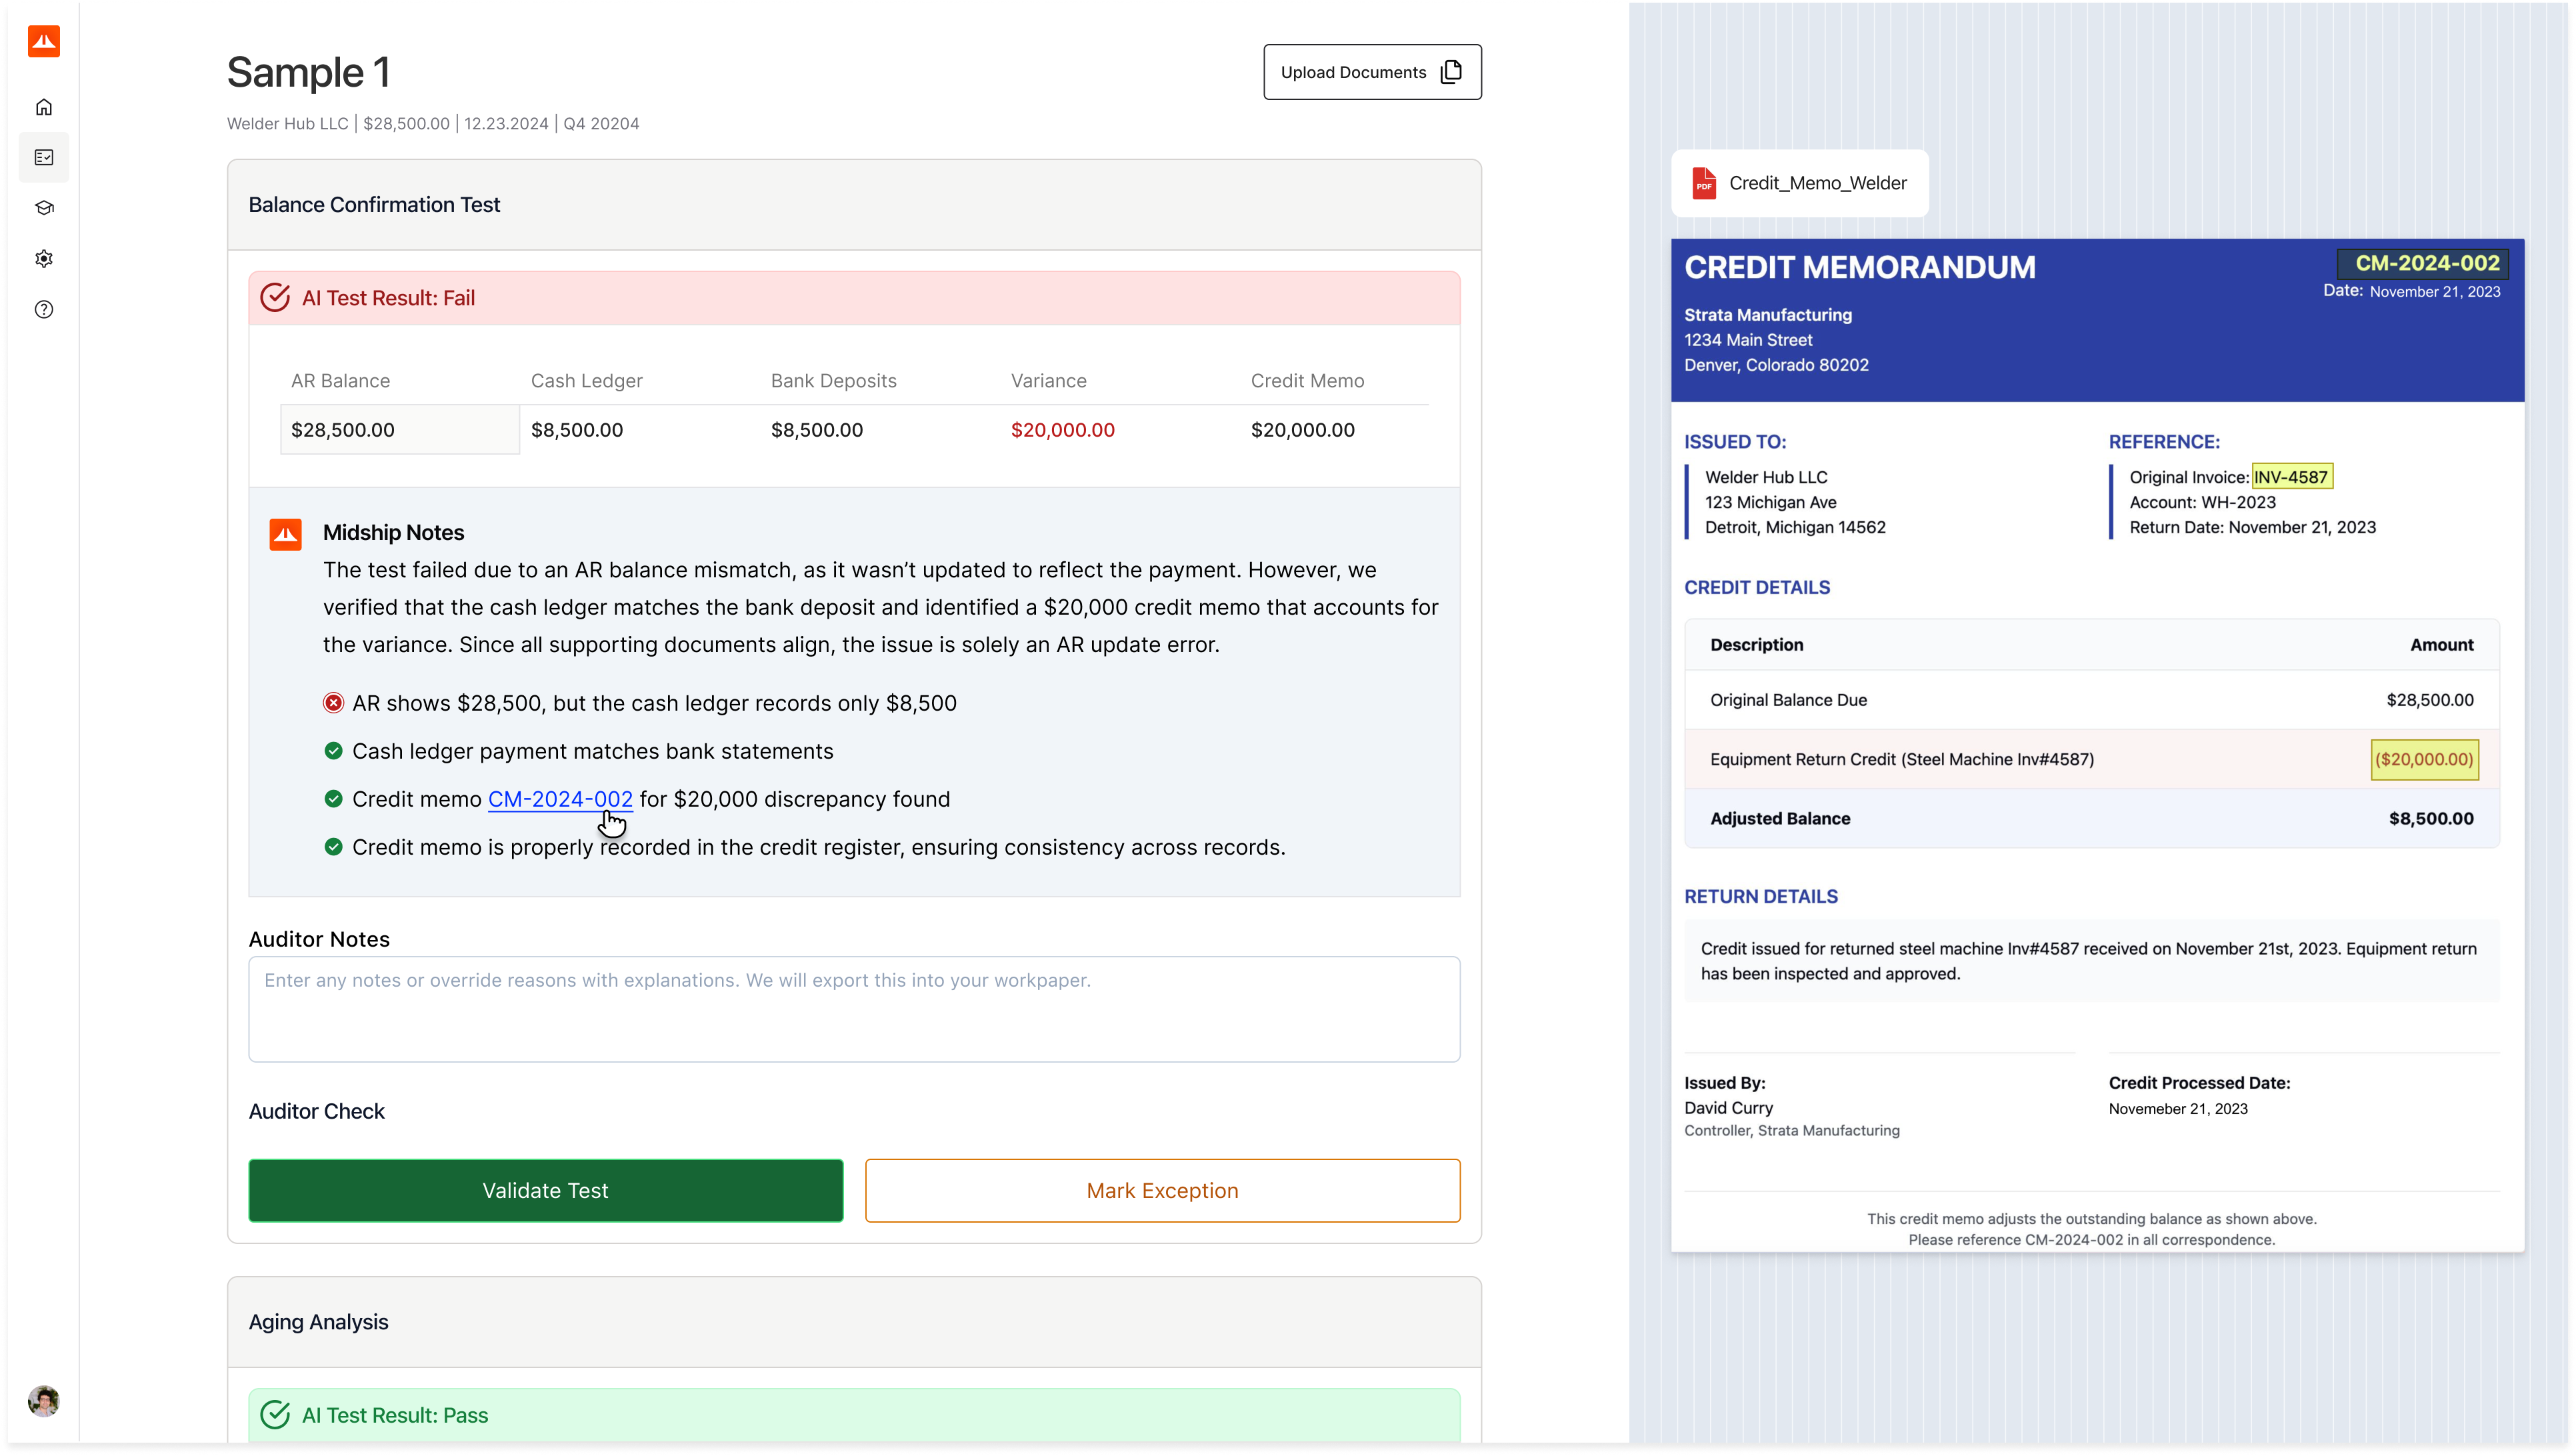2576x1456 pixels.
Task: Click the Upload Documents button
Action: [1371, 72]
